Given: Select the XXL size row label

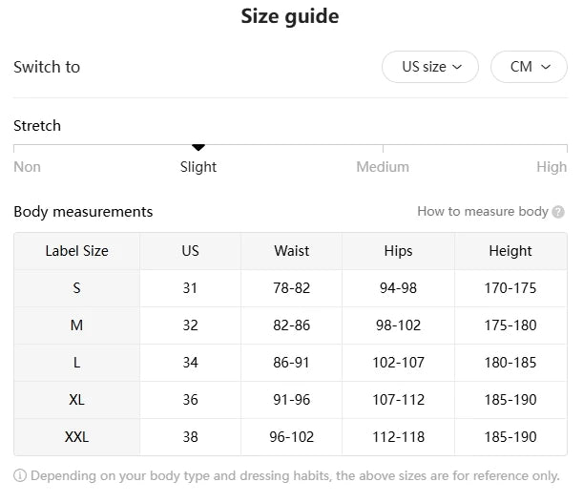Looking at the screenshot, I should (x=76, y=437).
